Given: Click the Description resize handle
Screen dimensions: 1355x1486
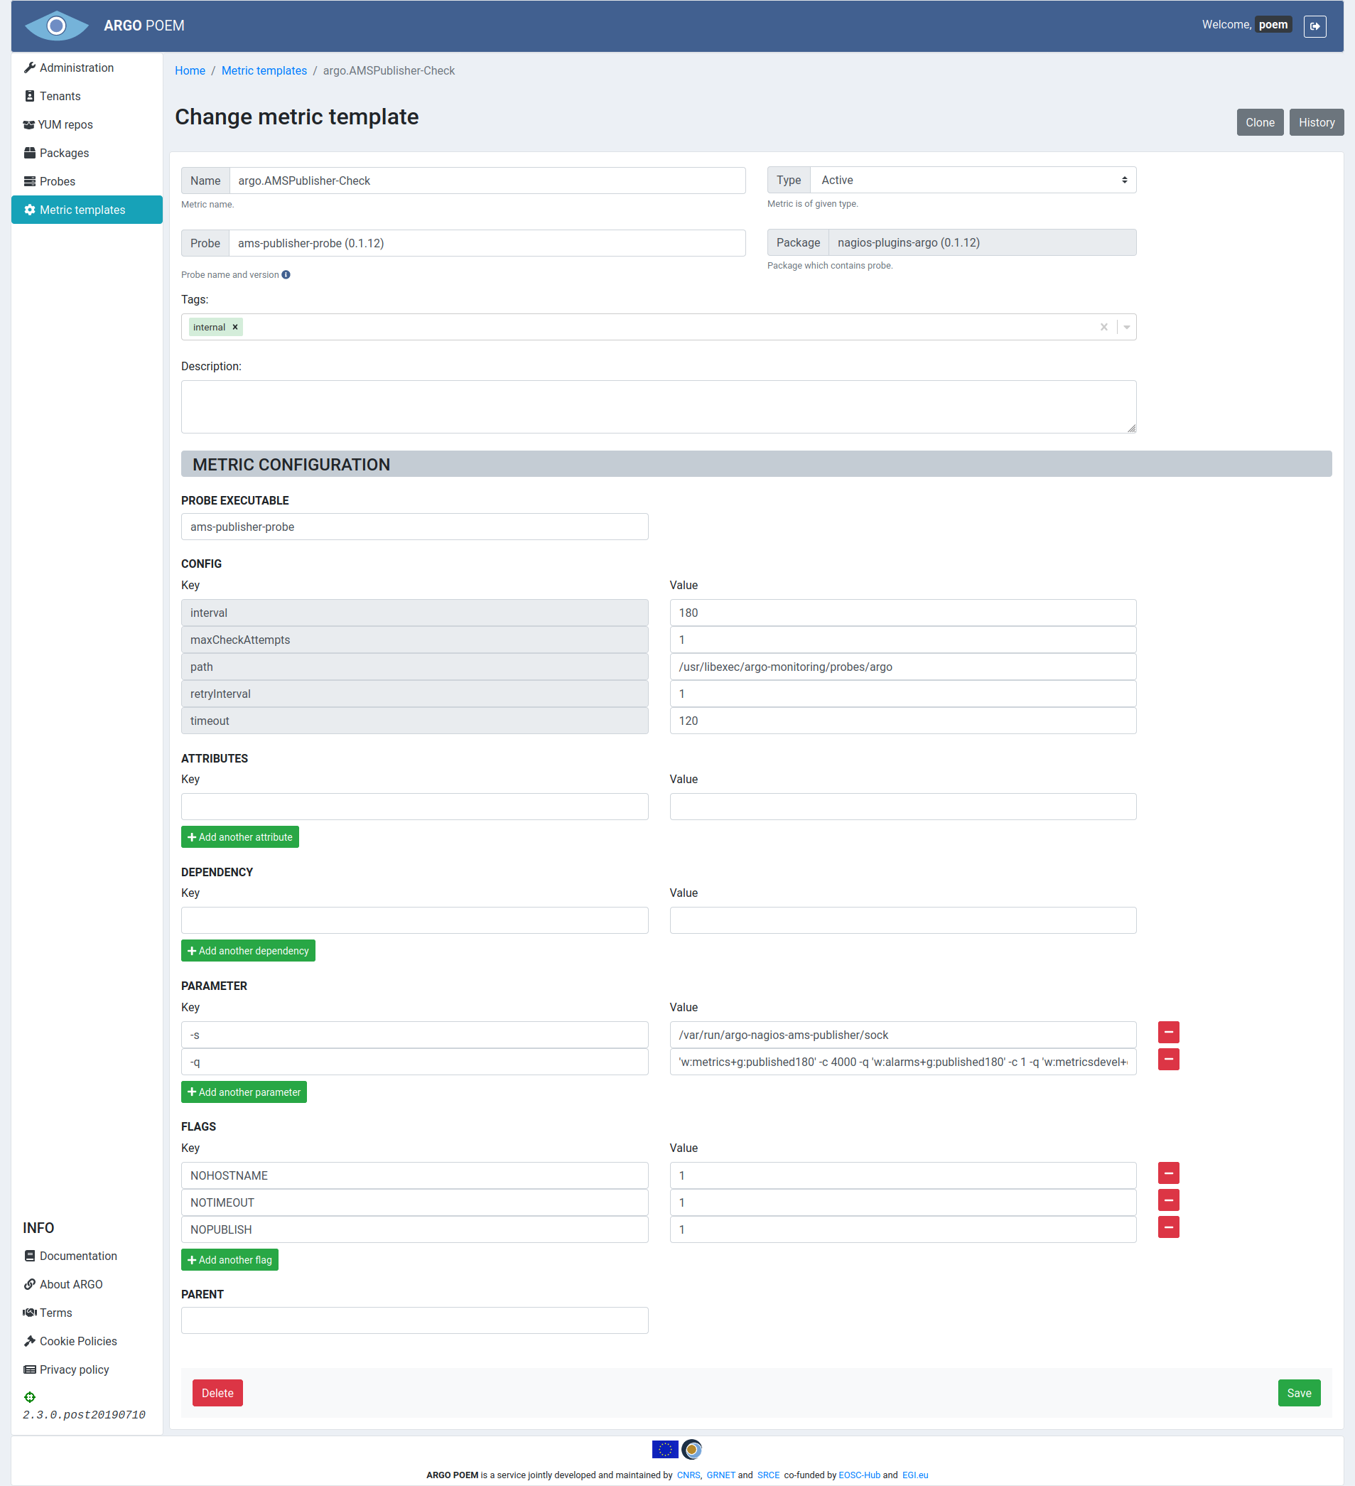Looking at the screenshot, I should pos(1131,429).
